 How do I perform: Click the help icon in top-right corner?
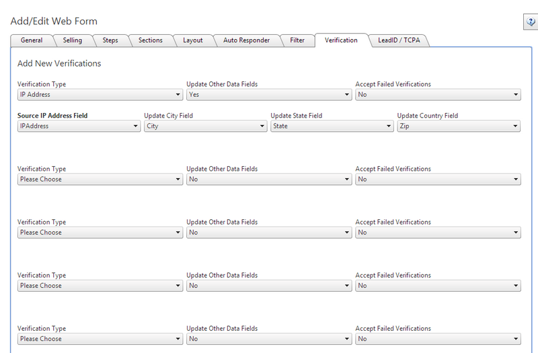pyautogui.click(x=529, y=22)
